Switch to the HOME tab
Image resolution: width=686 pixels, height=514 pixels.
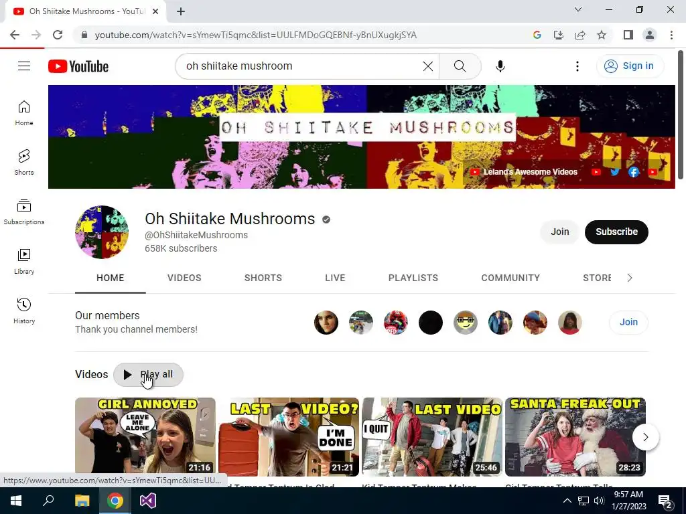pyautogui.click(x=111, y=278)
